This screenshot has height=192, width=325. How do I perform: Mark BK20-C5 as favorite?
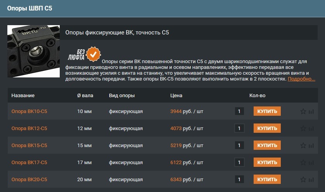coord(303,180)
